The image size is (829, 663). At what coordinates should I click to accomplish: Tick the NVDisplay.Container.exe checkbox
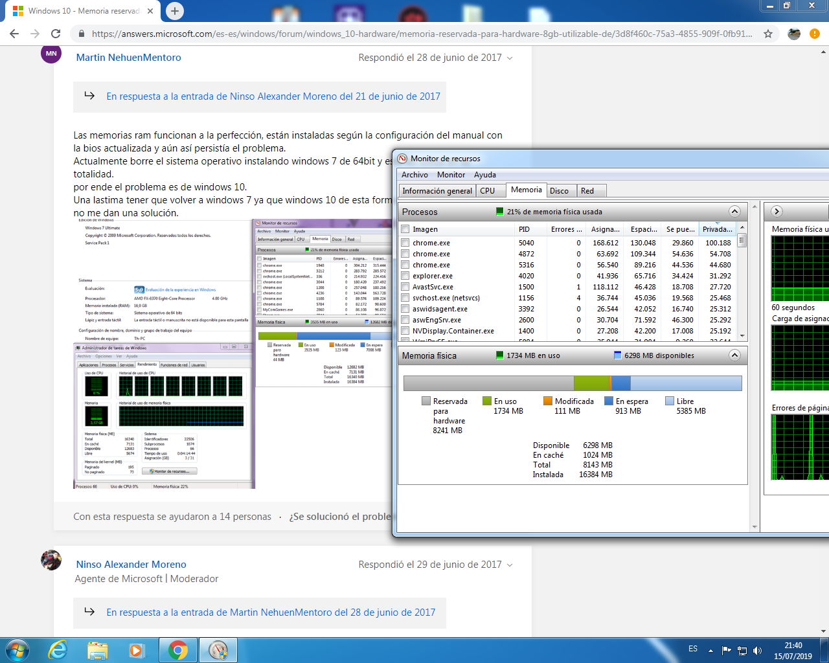[405, 331]
